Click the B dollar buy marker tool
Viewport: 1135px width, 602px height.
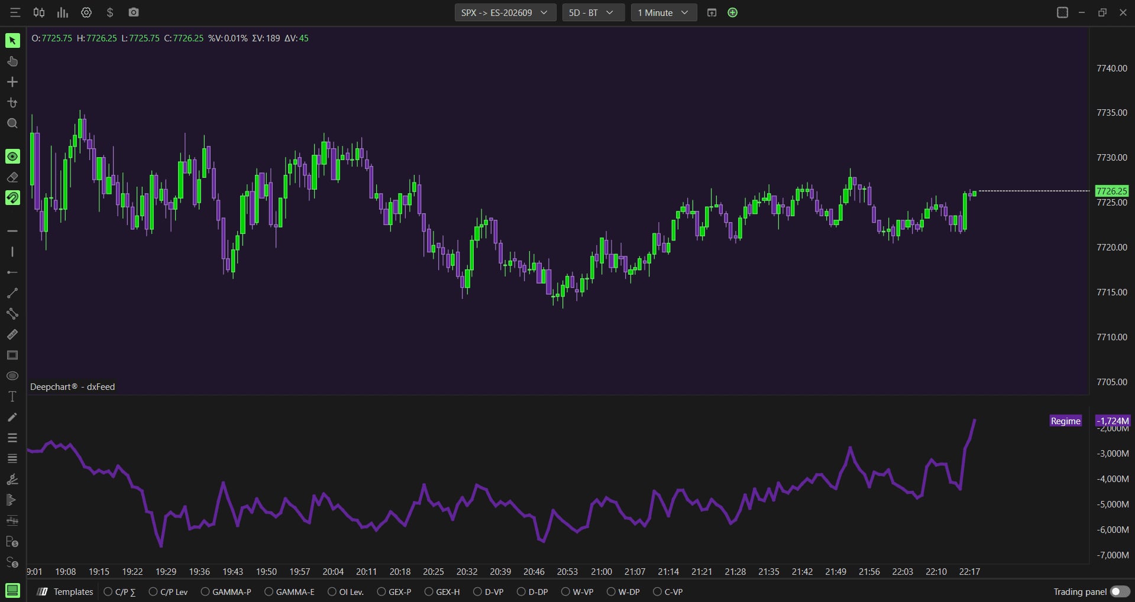[x=12, y=542]
